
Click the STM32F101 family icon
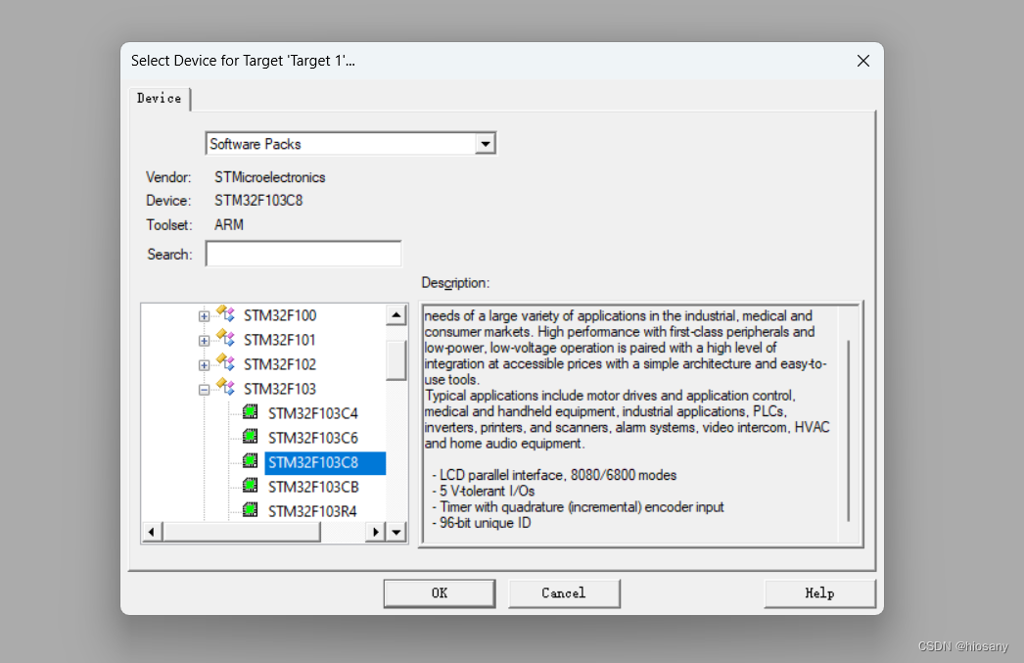(x=225, y=339)
